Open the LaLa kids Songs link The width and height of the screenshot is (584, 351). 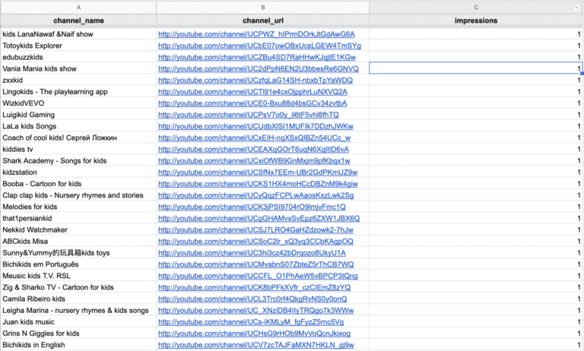(255, 127)
